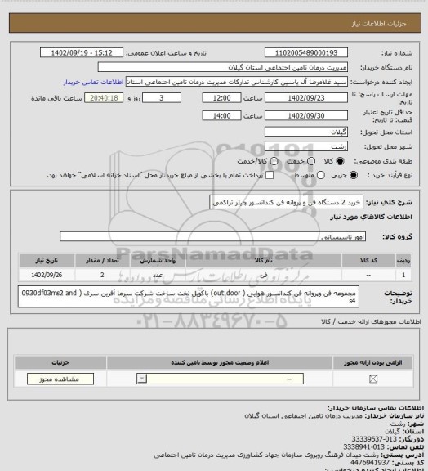Select the جزیی purchase type radio

[354, 175]
